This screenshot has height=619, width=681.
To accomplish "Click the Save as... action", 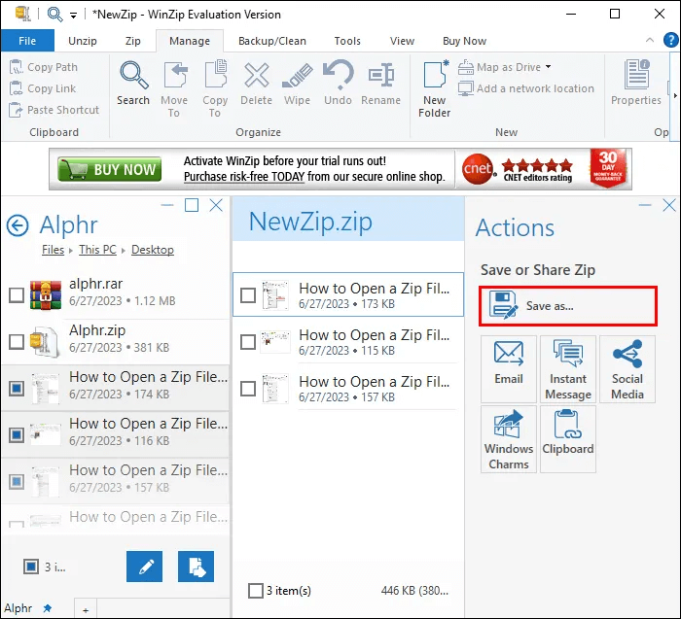I will tap(568, 306).
